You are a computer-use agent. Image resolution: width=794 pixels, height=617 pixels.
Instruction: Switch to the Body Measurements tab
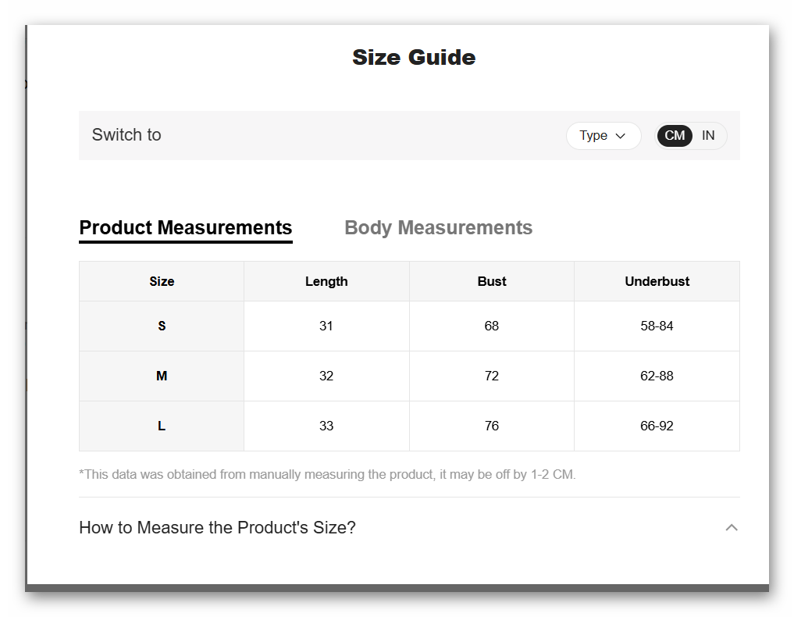click(x=438, y=228)
